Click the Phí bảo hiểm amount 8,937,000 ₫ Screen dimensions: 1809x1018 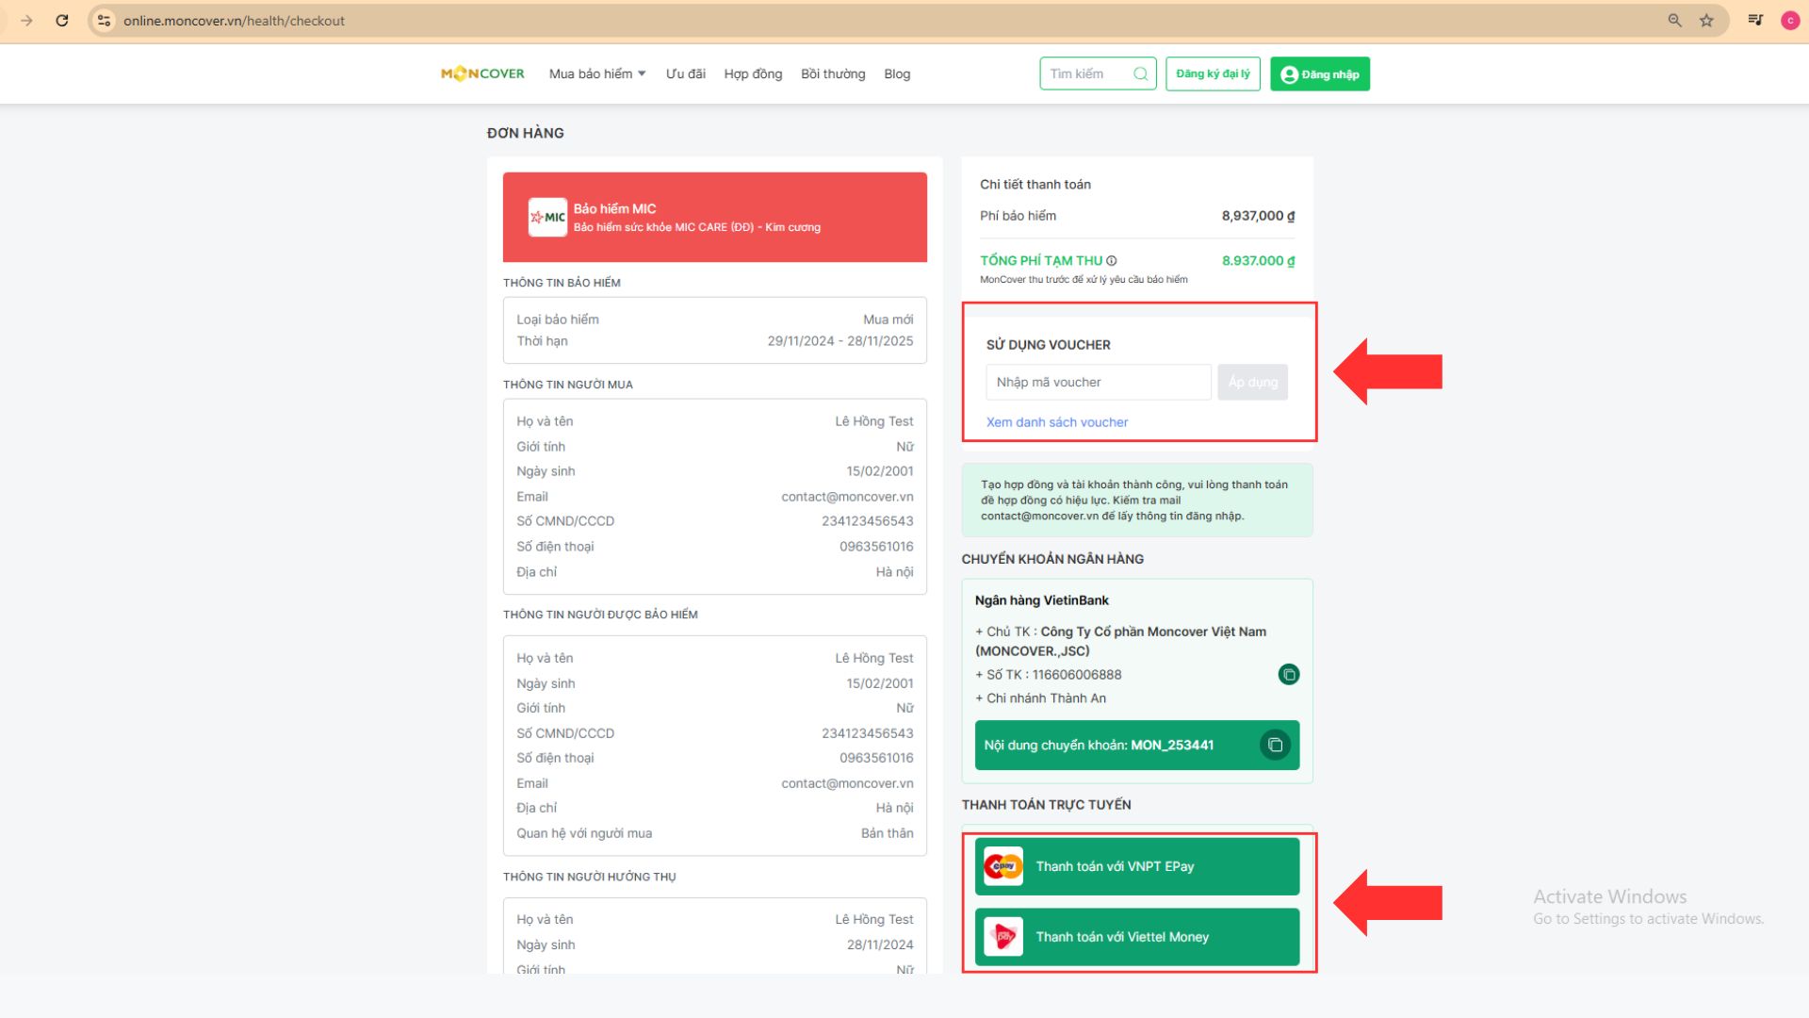[x=1258, y=216]
